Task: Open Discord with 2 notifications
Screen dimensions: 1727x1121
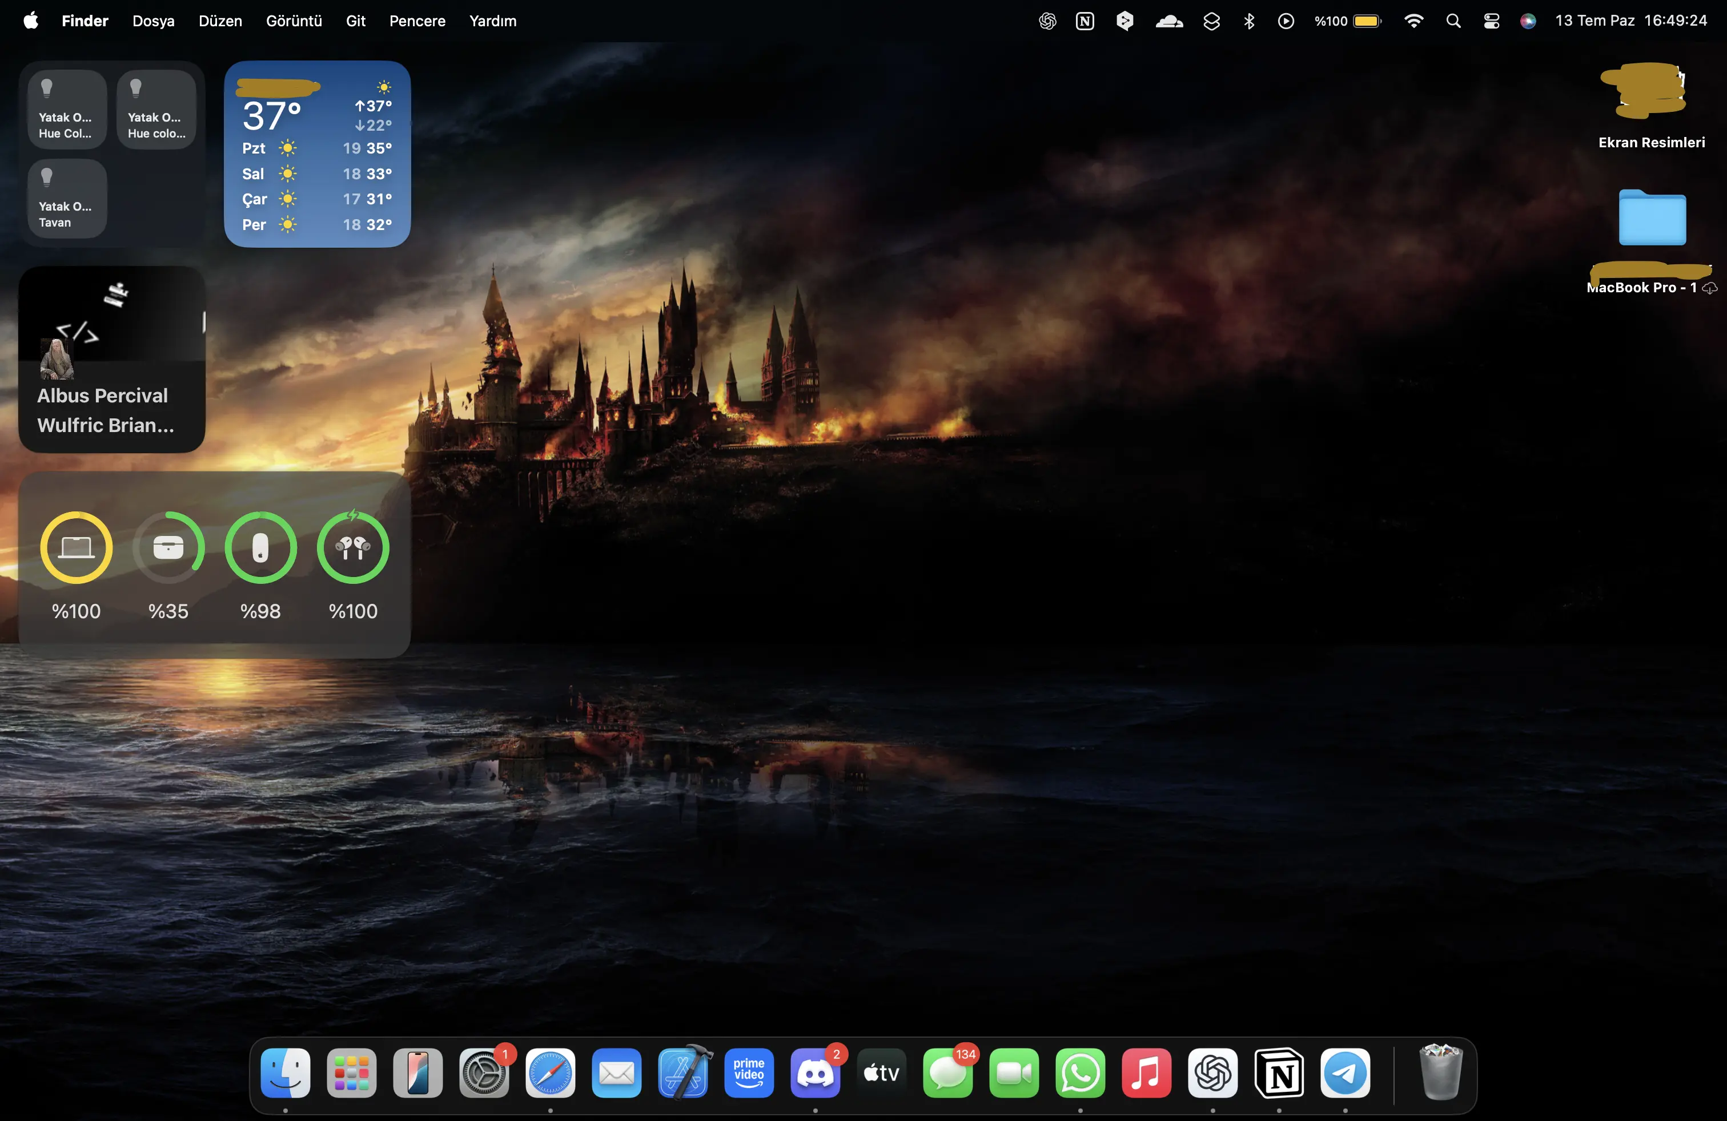Action: click(815, 1072)
